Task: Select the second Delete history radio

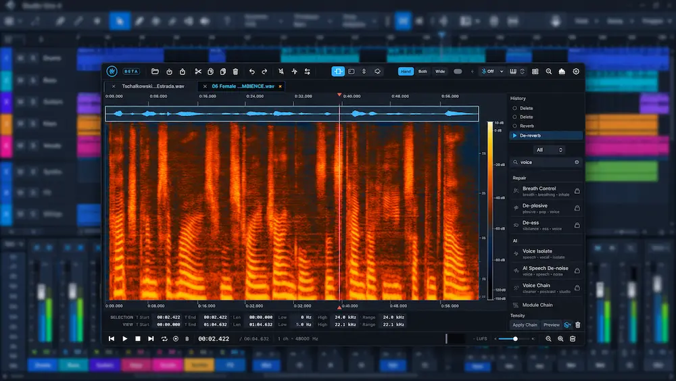Action: click(514, 117)
